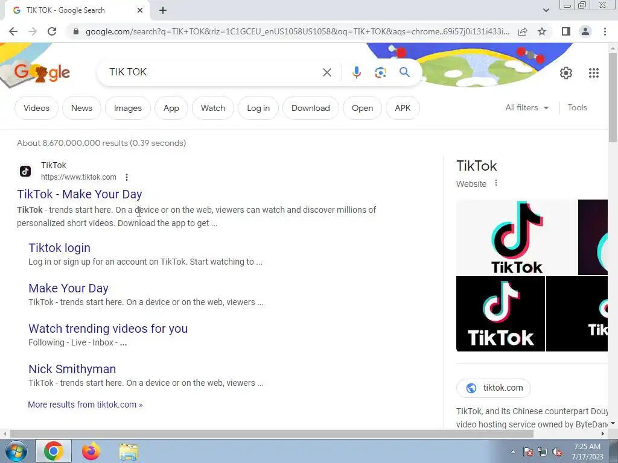Show hidden tray icons arrow
The height and width of the screenshot is (463, 618).
tap(513, 452)
